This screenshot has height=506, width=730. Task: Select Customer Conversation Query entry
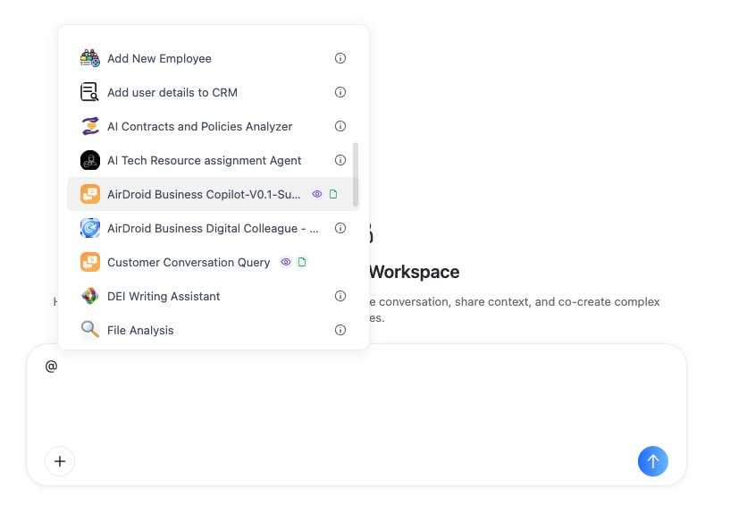click(214, 262)
